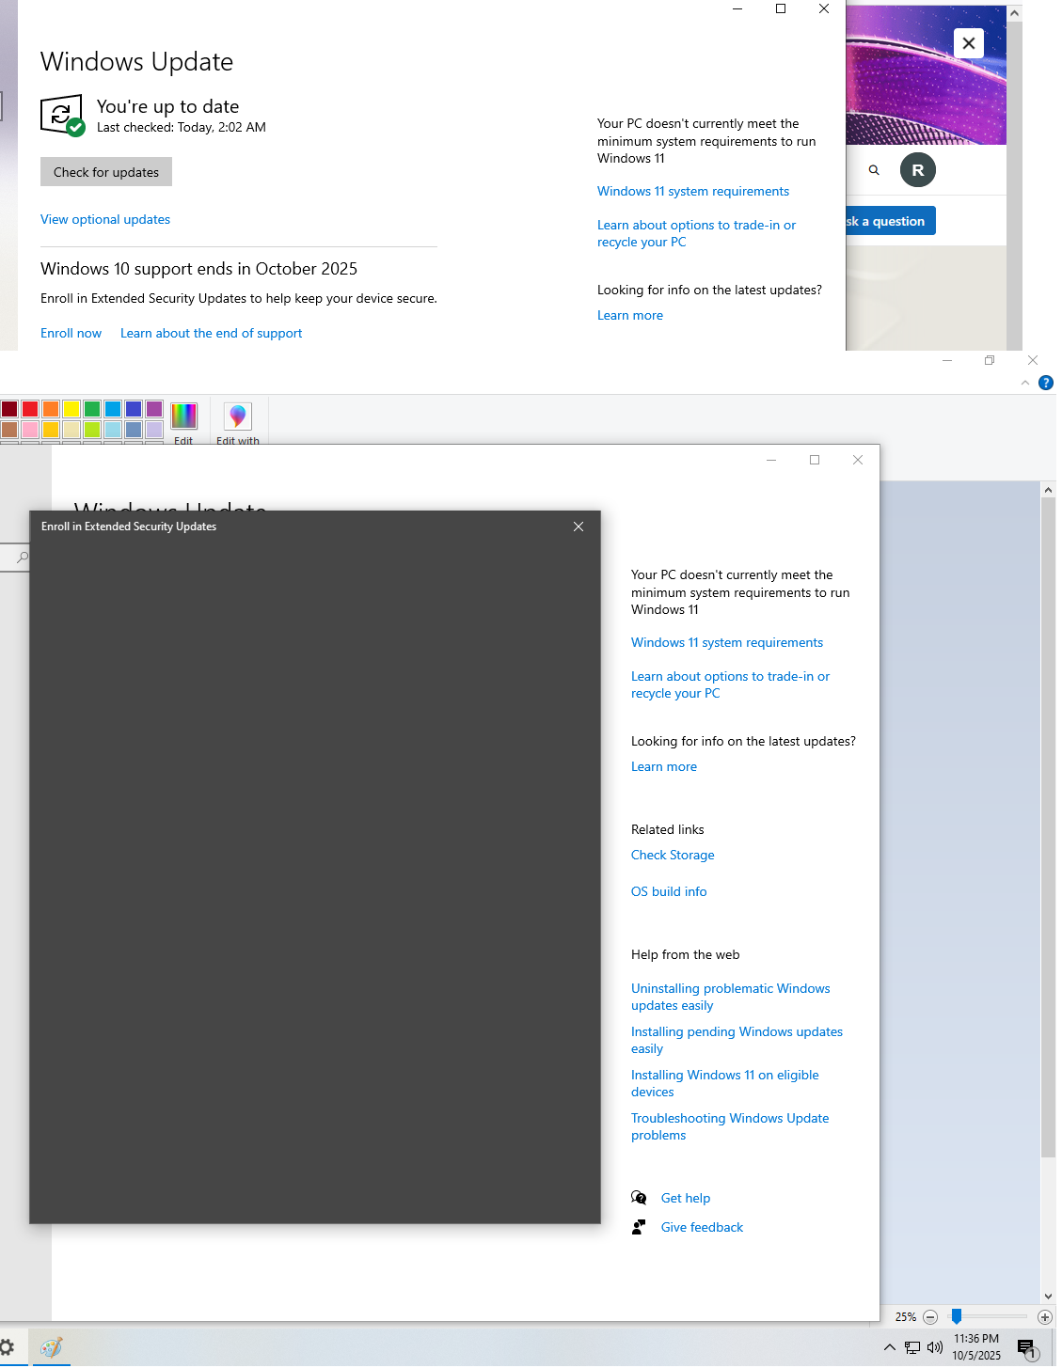This screenshot has width=1062, height=1368.
Task: Open Action Center notification icon
Action: [x=1027, y=1348]
